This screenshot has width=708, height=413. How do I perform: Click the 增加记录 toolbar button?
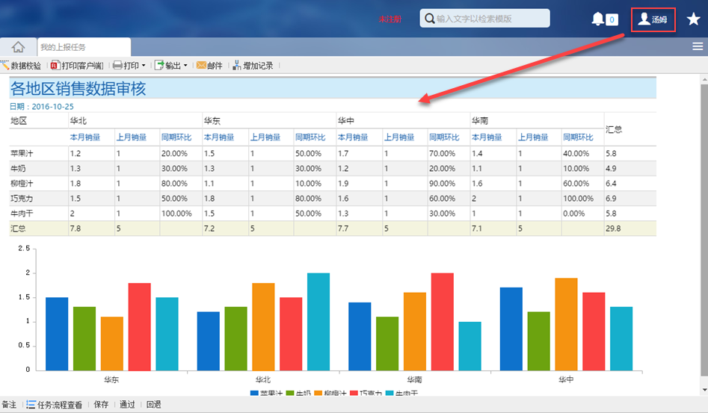pyautogui.click(x=253, y=66)
